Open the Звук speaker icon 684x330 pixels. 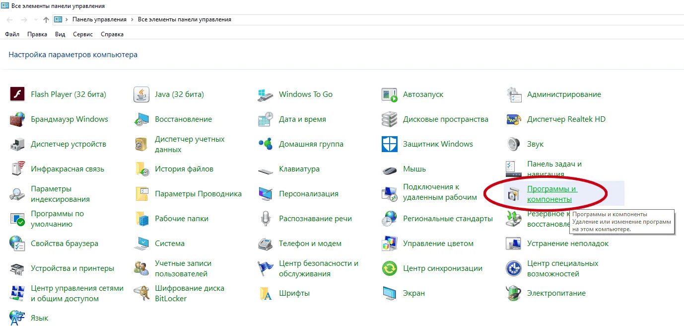(x=514, y=144)
